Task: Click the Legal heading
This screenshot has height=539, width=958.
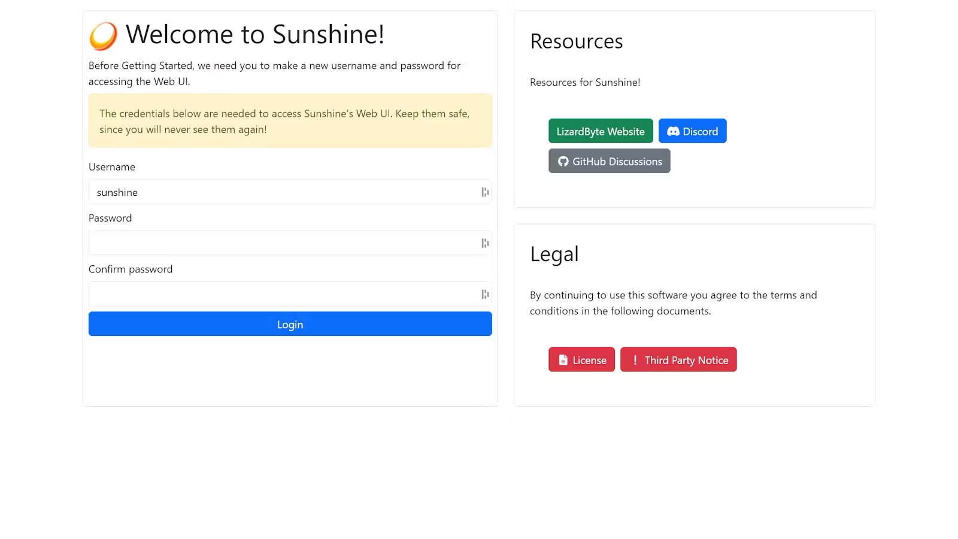Action: click(x=554, y=253)
